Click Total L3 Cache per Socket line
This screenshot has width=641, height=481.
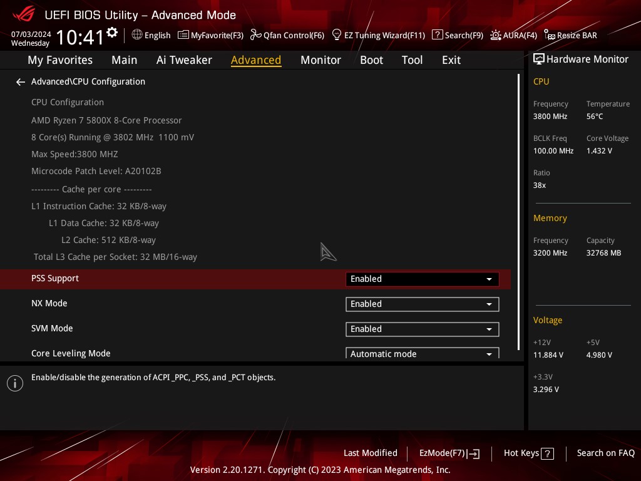click(115, 257)
